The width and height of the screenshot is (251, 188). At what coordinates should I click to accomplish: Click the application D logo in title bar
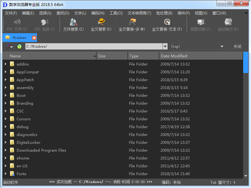click(x=5, y=5)
